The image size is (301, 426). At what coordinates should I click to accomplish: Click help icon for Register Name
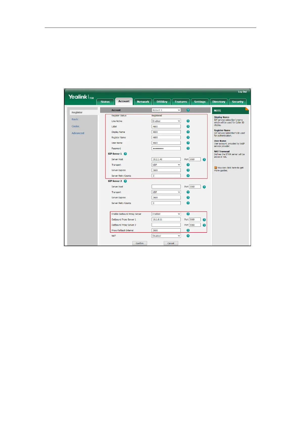[x=188, y=137]
